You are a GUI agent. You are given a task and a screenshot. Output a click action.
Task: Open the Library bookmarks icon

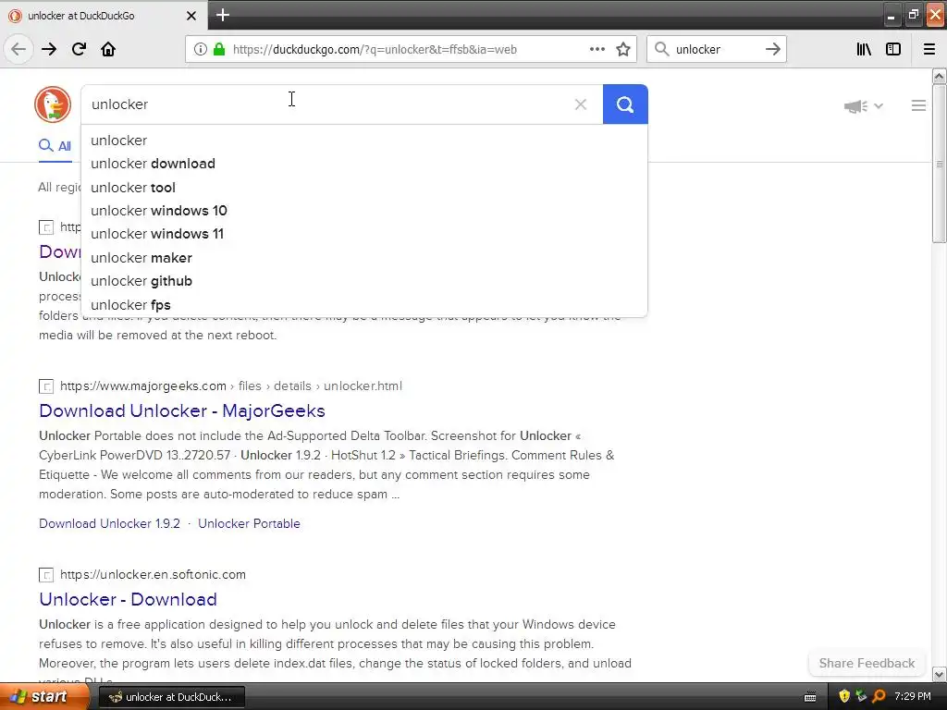pyautogui.click(x=864, y=49)
